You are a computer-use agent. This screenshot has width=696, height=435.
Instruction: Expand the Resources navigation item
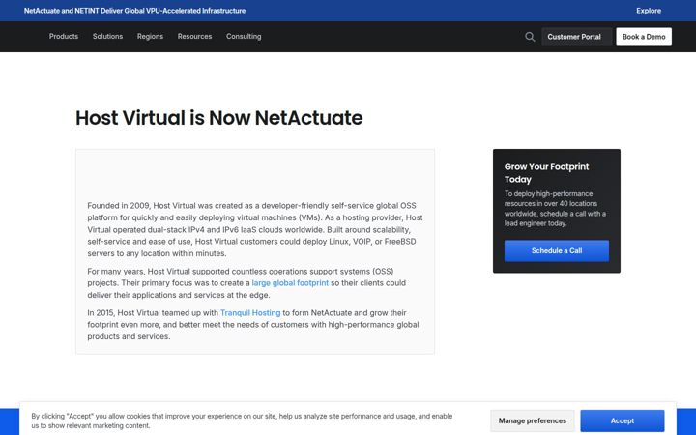(x=194, y=36)
